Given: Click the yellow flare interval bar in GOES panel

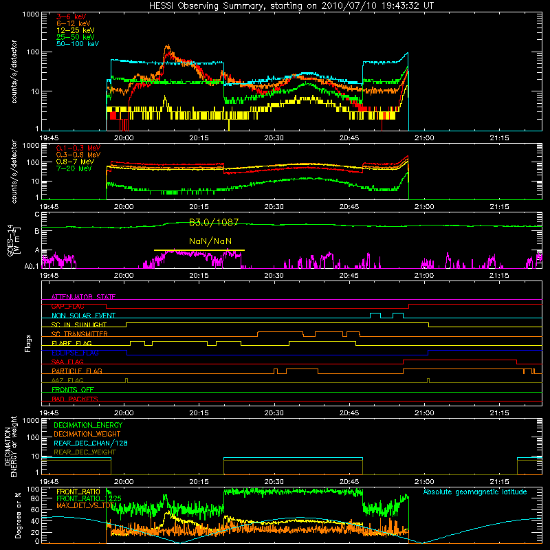Looking at the screenshot, I should [x=199, y=250].
